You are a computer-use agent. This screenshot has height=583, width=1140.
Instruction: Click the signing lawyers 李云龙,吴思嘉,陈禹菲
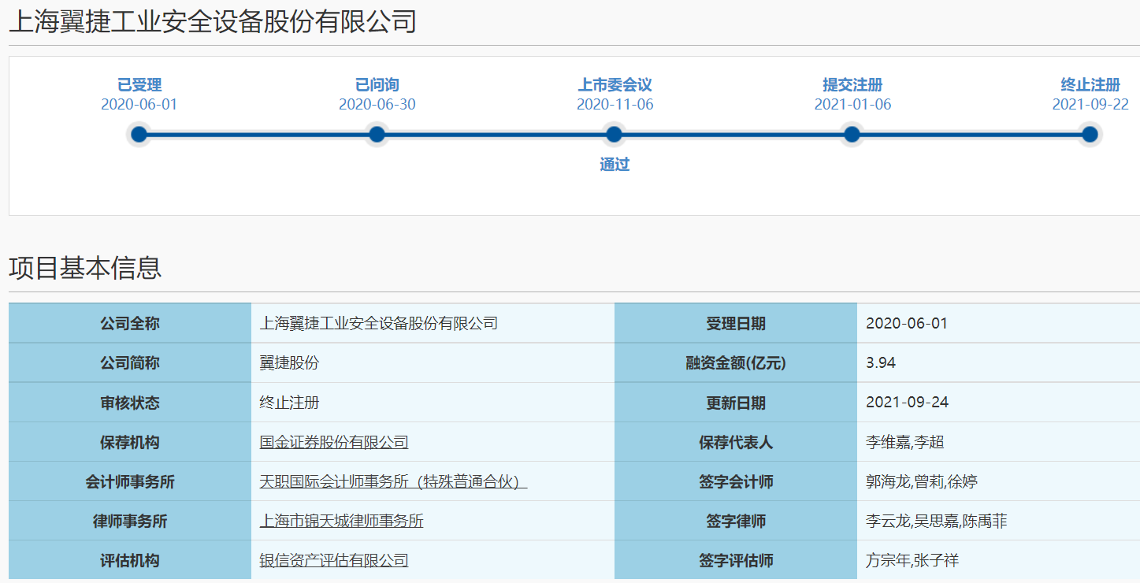point(936,521)
